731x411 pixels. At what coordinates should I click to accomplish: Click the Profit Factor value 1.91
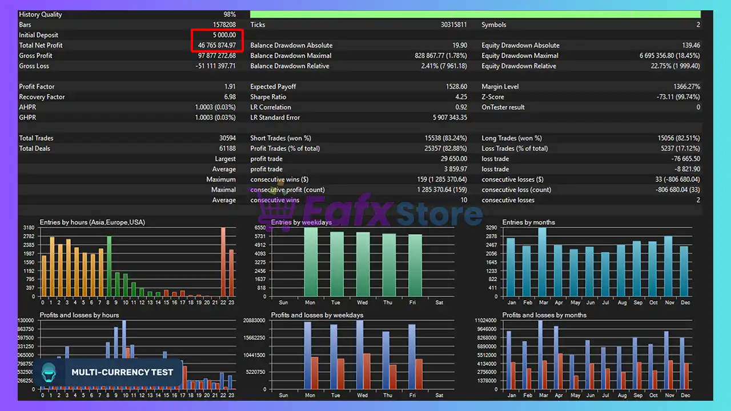click(230, 87)
